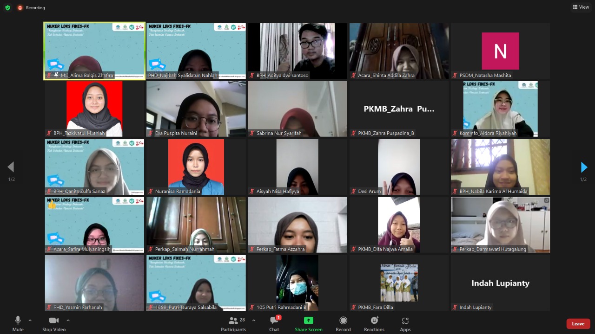Open video options arrow next to Stop Video
Viewport: 595px width, 334px height.
tap(68, 320)
